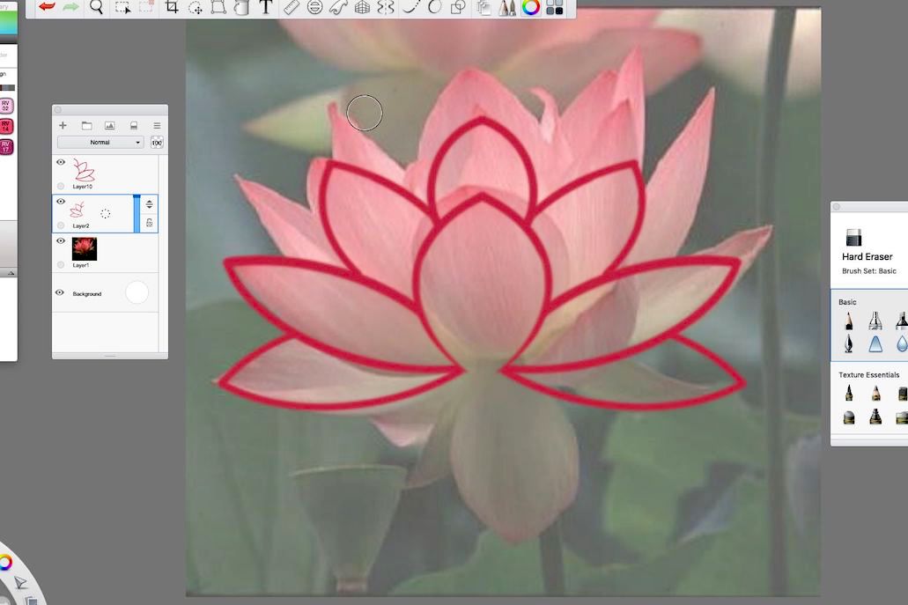Select the RV14 Copic color swatch
Screen dimensions: 908x605
6,126
